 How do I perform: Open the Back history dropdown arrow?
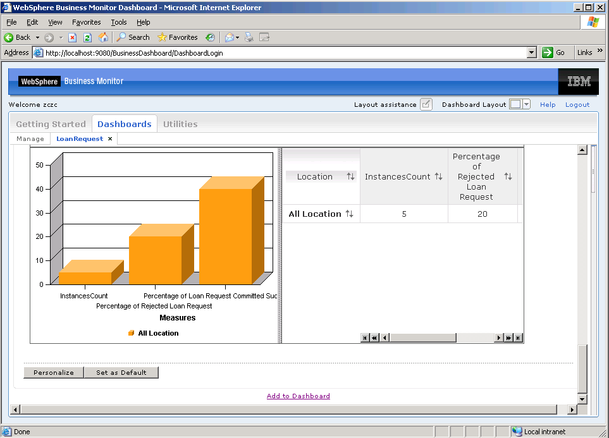[38, 38]
